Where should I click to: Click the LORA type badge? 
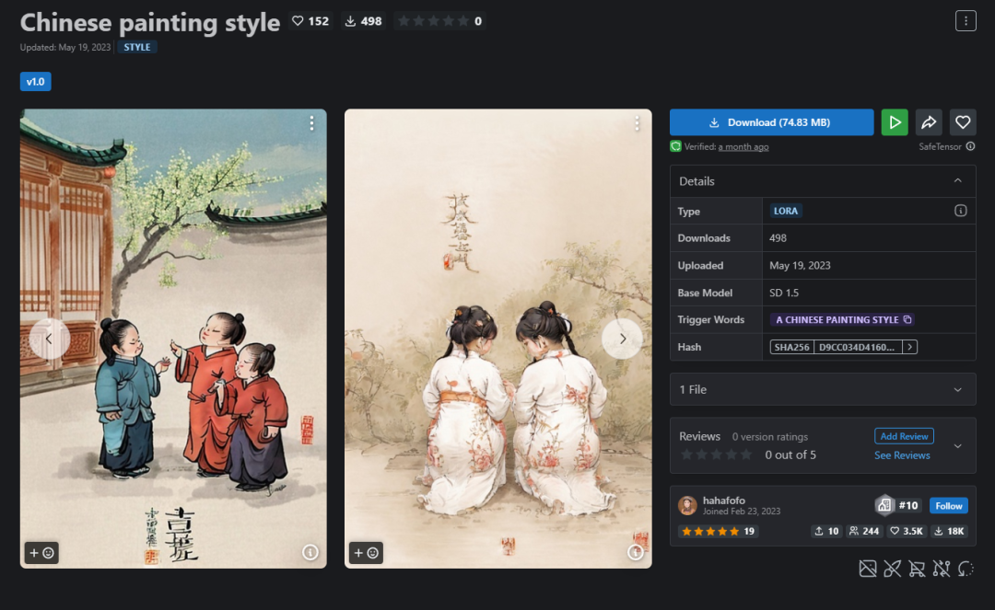tap(786, 211)
